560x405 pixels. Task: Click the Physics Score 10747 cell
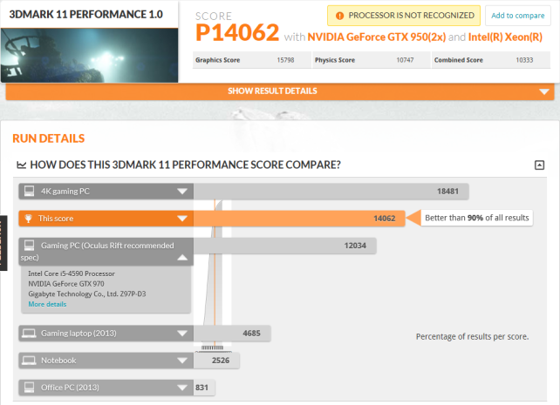click(372, 60)
